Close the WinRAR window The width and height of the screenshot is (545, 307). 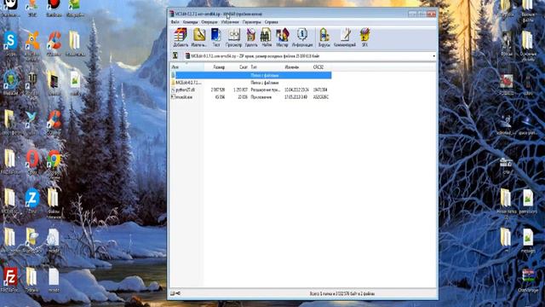(432, 14)
